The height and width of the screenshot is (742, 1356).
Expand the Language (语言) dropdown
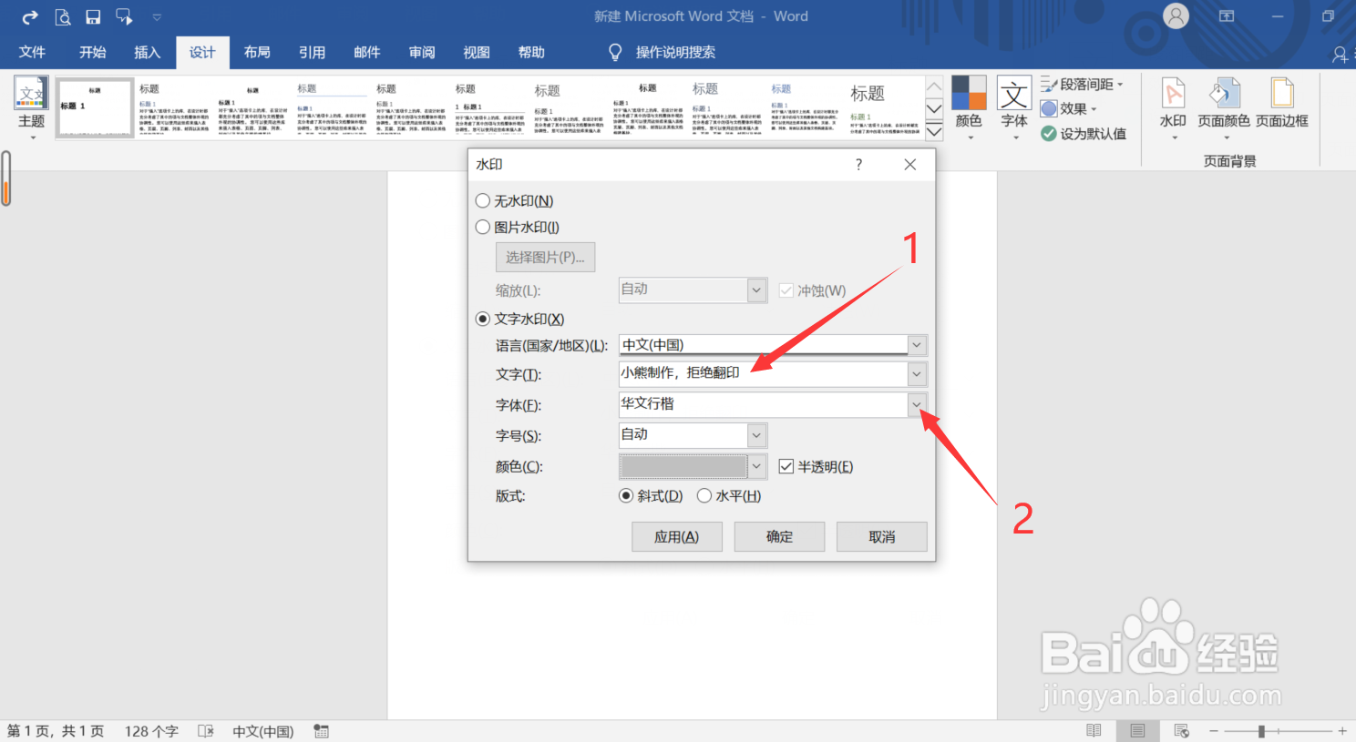[x=917, y=345]
